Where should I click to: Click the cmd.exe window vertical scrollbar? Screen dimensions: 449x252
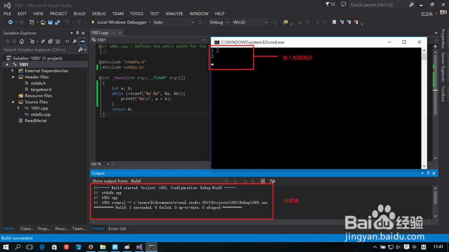(424, 108)
